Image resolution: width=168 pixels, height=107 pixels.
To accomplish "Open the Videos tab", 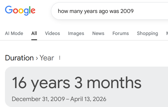I will pyautogui.click(x=52, y=33).
